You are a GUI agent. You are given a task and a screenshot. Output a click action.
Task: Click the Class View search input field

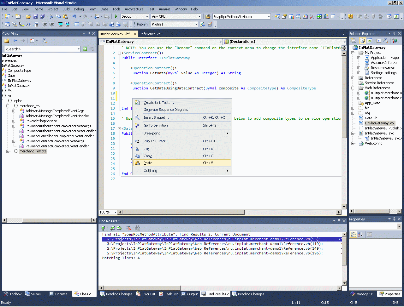coord(40,49)
